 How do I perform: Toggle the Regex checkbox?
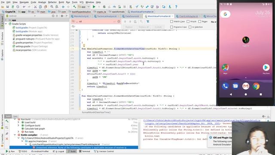(199, 22)
